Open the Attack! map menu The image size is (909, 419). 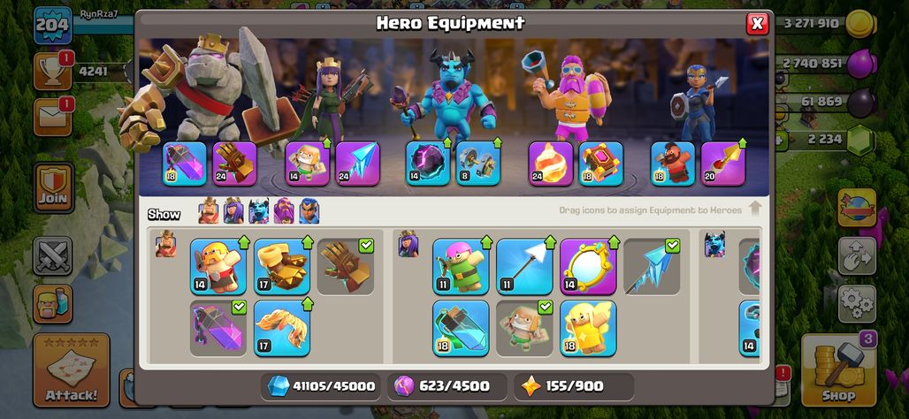click(72, 370)
